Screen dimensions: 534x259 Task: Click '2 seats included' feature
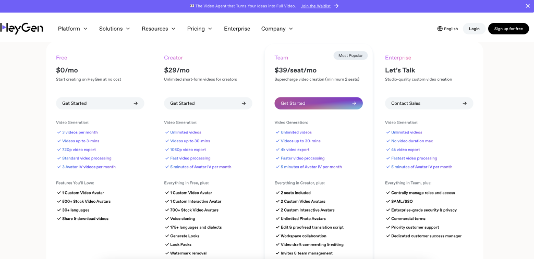point(296,193)
